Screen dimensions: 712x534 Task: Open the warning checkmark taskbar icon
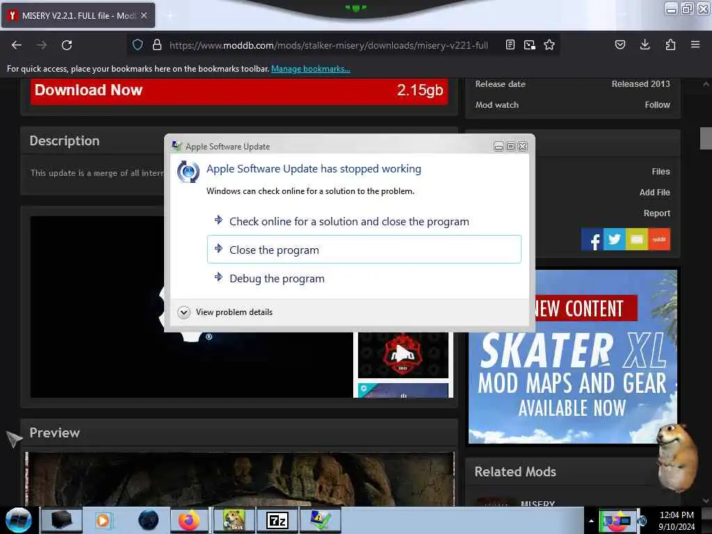tap(320, 520)
